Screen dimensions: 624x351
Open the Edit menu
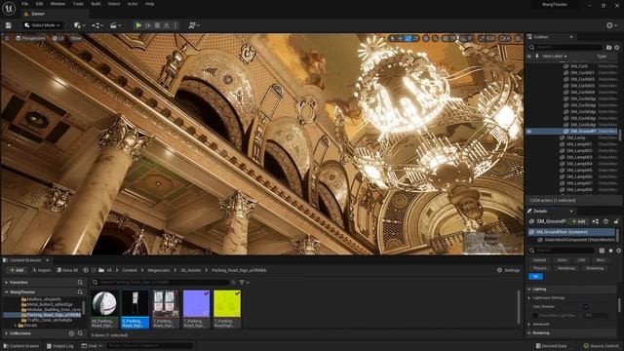click(x=39, y=4)
